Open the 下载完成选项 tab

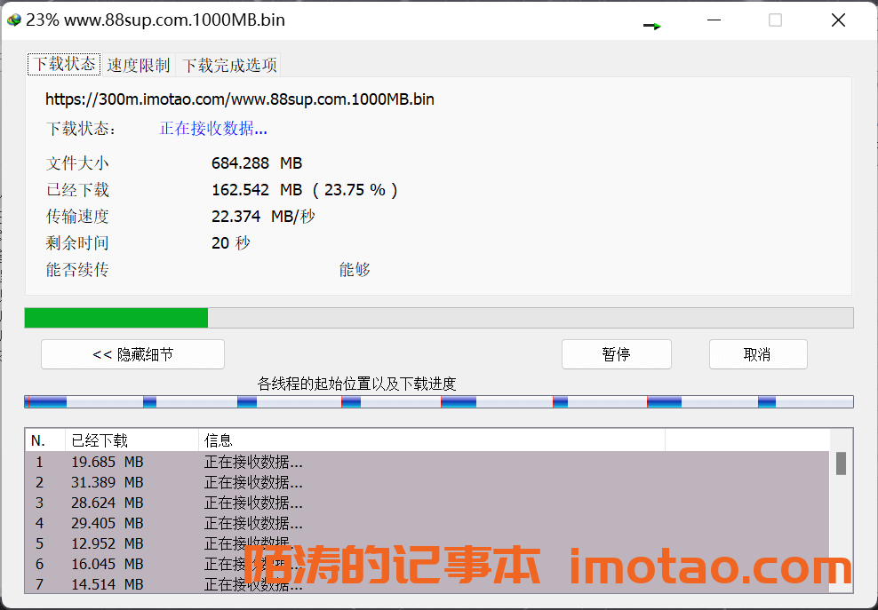[x=229, y=65]
